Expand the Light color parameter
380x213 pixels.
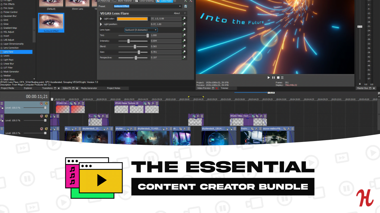pos(101,19)
